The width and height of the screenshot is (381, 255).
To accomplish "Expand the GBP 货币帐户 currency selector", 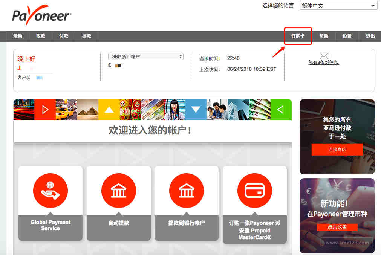I will [145, 56].
